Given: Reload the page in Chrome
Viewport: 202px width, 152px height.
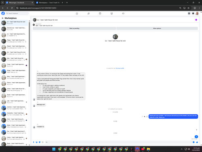Looking at the screenshot, I should tap(12, 8).
